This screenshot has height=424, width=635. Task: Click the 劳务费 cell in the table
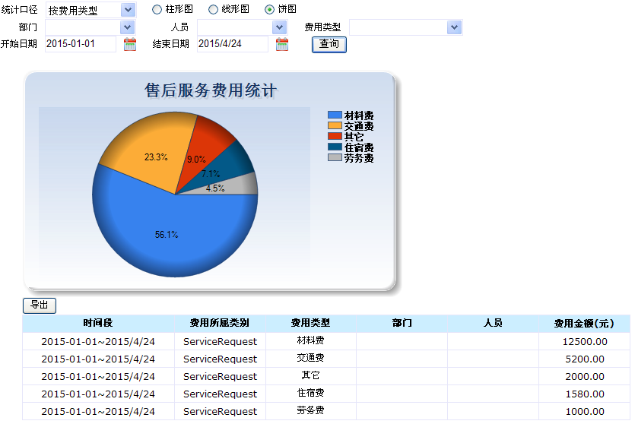(310, 410)
